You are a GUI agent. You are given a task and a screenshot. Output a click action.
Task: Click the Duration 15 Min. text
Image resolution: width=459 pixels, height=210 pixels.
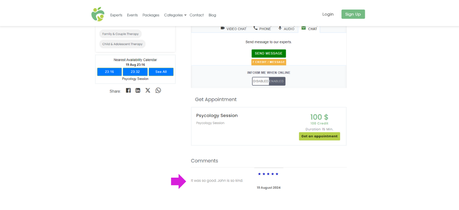[319, 129]
